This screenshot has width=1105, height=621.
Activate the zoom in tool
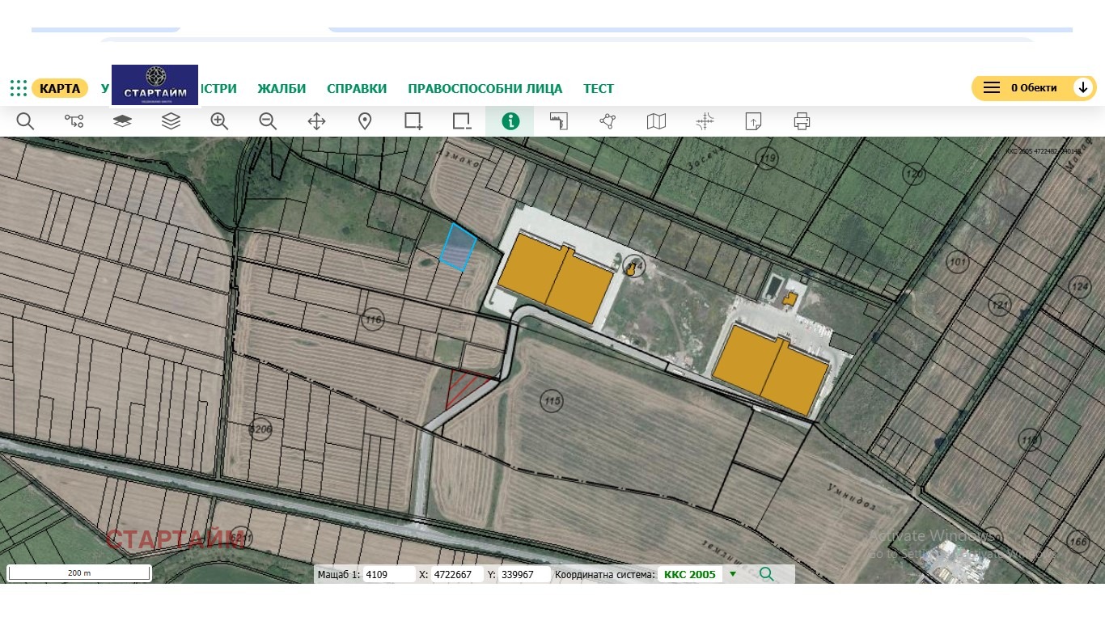(218, 121)
